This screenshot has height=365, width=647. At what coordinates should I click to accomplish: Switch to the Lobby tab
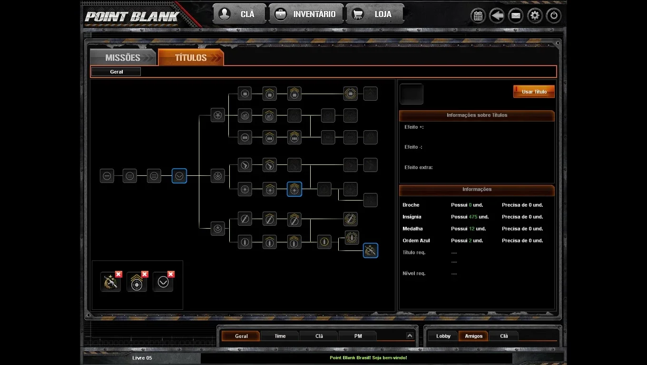point(443,336)
